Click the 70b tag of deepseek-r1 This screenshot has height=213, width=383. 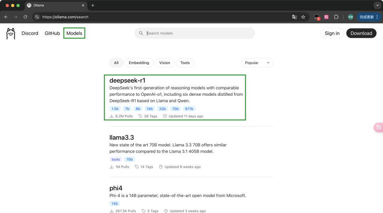point(176,109)
